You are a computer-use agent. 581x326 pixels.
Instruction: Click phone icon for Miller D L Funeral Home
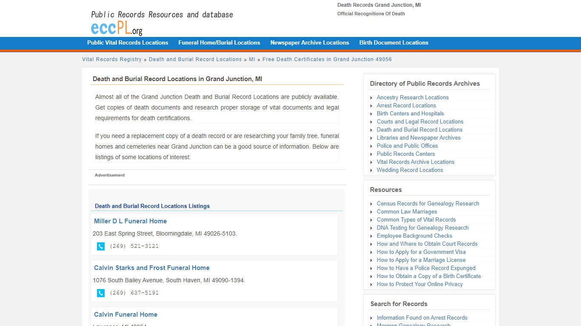pyautogui.click(x=101, y=246)
